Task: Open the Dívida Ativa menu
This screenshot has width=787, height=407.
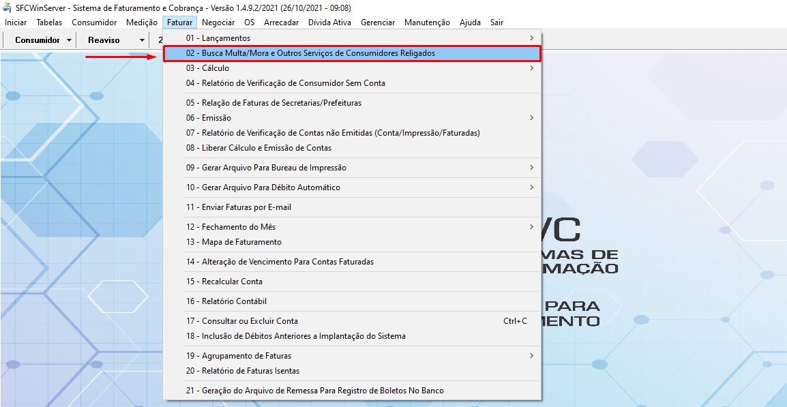Action: (329, 22)
